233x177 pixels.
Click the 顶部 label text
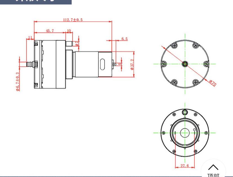[213, 175]
